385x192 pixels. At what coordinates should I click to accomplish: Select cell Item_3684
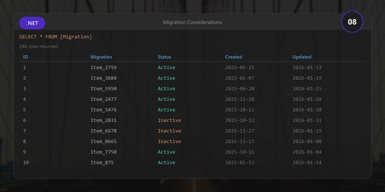pos(103,78)
